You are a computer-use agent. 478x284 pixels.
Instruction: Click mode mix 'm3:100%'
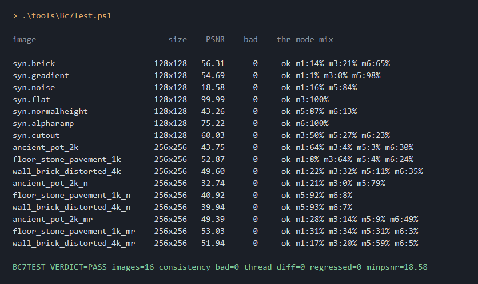(312, 99)
